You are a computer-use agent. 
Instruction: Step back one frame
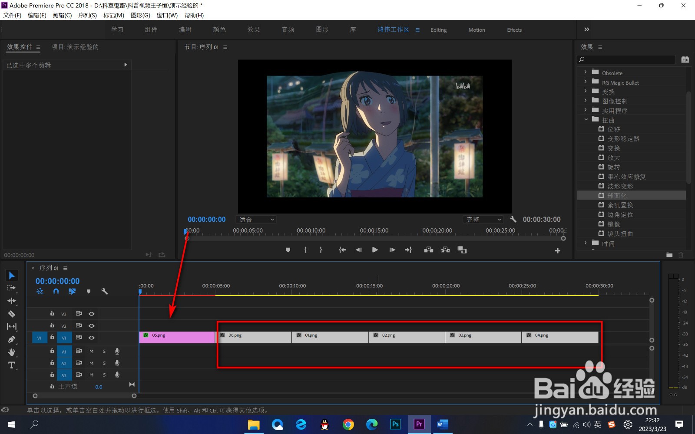pyautogui.click(x=359, y=250)
